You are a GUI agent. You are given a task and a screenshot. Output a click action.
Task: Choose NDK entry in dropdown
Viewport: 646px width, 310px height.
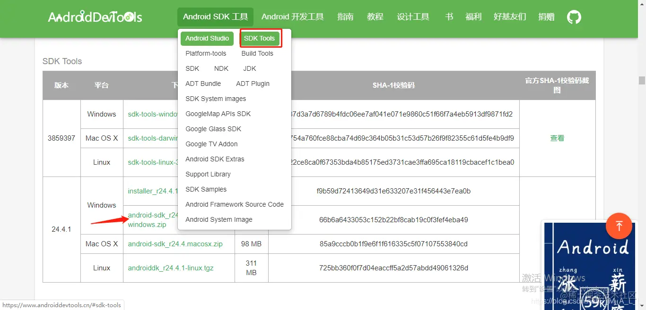click(221, 68)
